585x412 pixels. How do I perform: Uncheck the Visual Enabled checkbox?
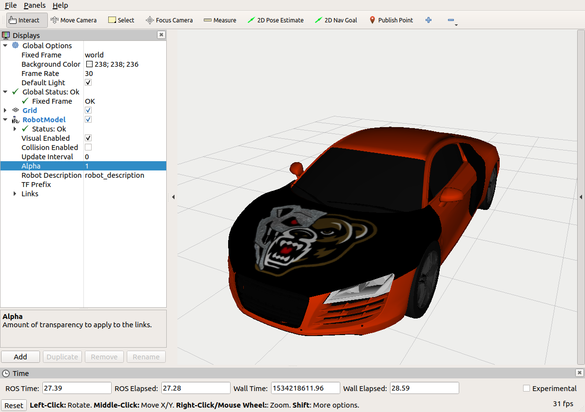point(88,138)
